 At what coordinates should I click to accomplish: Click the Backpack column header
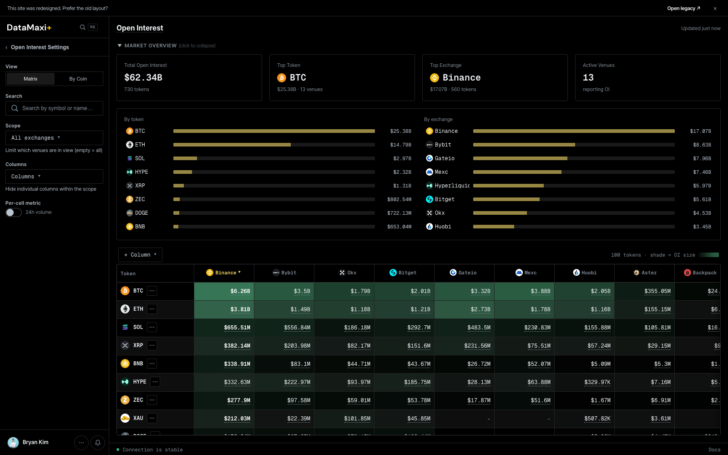pos(698,273)
